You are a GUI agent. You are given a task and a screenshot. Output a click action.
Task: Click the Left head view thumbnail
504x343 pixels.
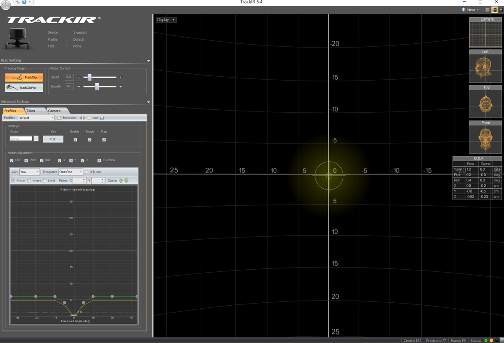click(485, 66)
